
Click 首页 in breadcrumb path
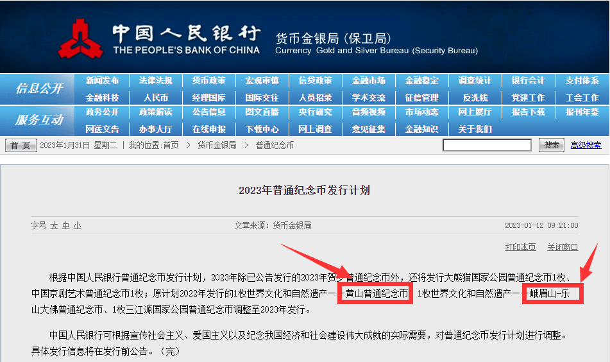point(171,145)
